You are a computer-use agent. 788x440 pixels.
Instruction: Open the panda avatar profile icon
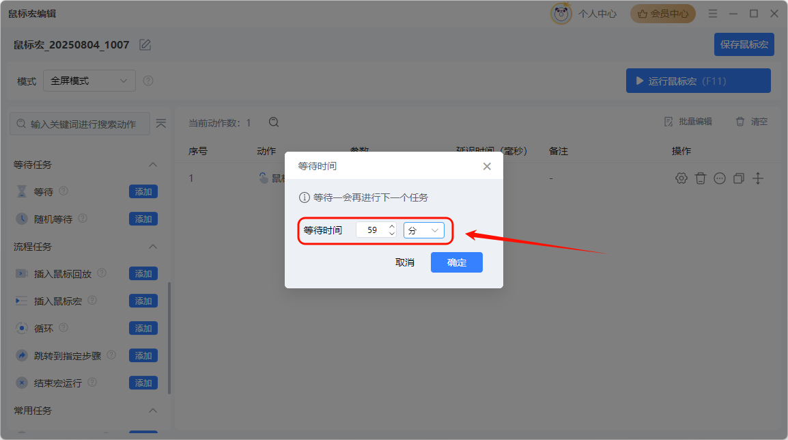point(561,14)
